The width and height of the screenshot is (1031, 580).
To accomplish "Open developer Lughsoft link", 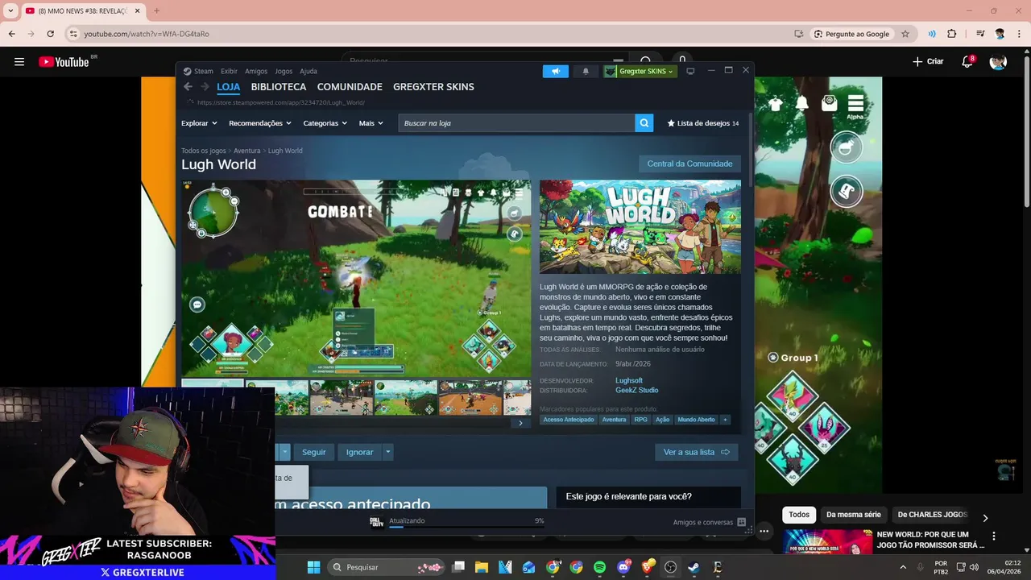I will [x=629, y=381].
